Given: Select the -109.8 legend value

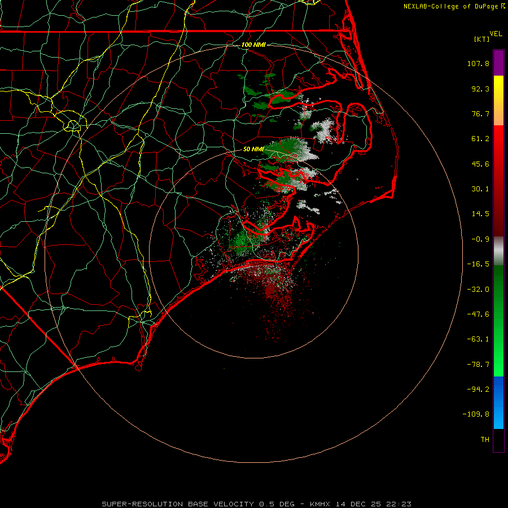Looking at the screenshot, I should click(476, 414).
